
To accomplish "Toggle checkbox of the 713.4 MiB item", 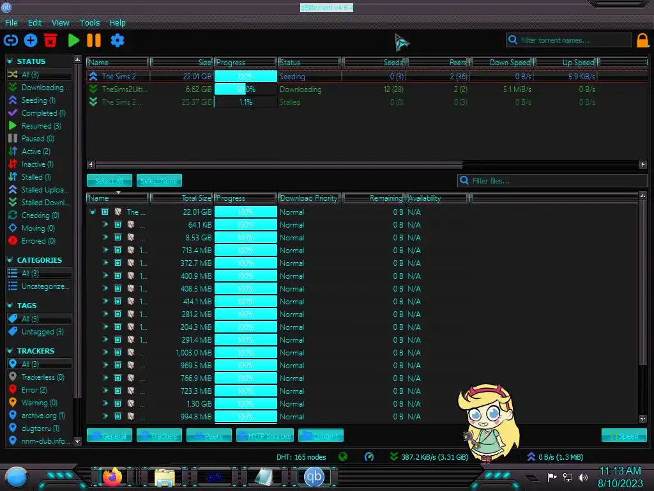I will pyautogui.click(x=118, y=251).
